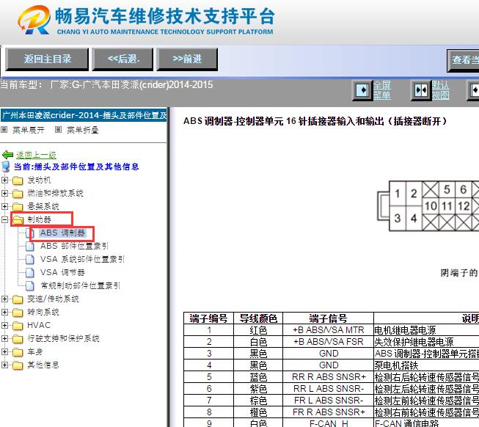Click the 电机继电器电源 description cell
Screen dimensions: 479x427
pyautogui.click(x=426, y=330)
